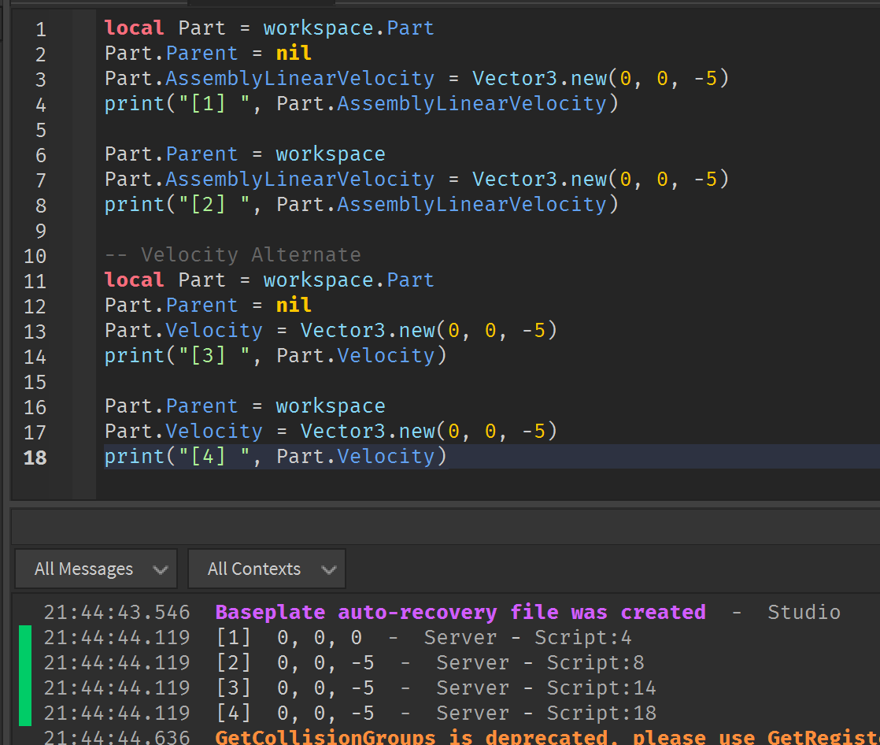Click the nil keyword on line 2
The image size is (880, 745).
pos(293,53)
